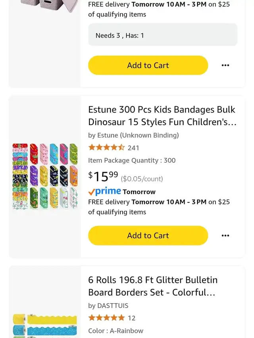Select the $15.99 price of bandages
Viewport: 254px width, 338px height.
103,176
